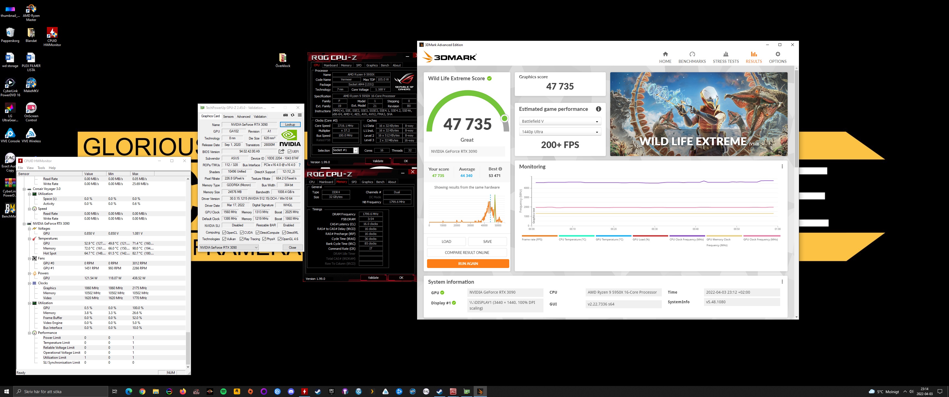Viewport: 949px width, 397px height.
Task: Toggle the PhysX checkbox in GPU-Z
Action: (264, 239)
